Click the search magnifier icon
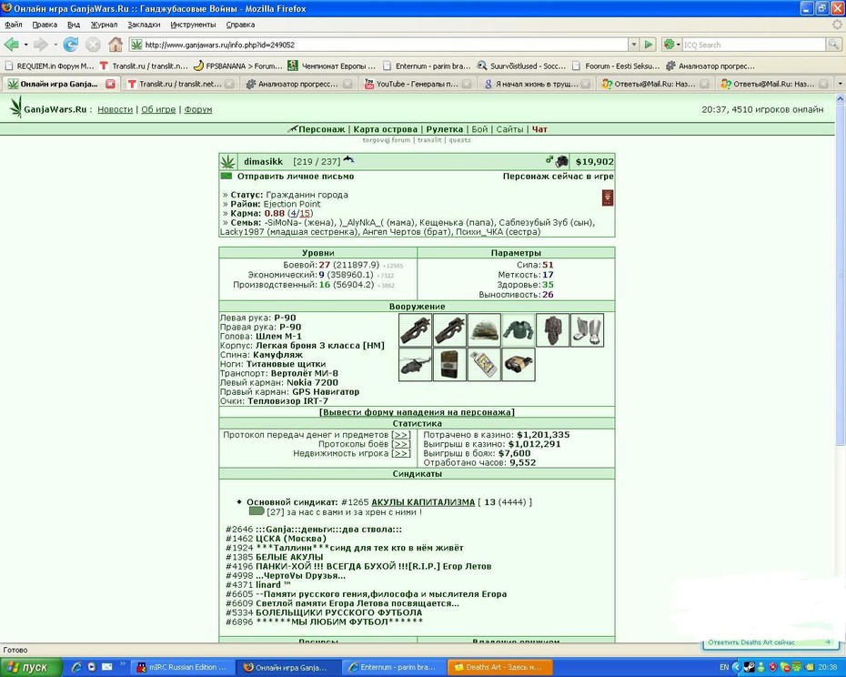The height and width of the screenshot is (677, 846). pyautogui.click(x=833, y=45)
